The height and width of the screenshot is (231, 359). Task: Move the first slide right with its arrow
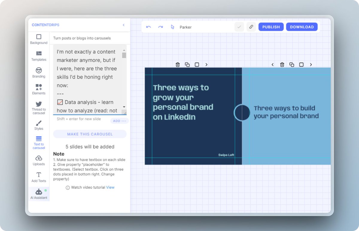(206, 65)
